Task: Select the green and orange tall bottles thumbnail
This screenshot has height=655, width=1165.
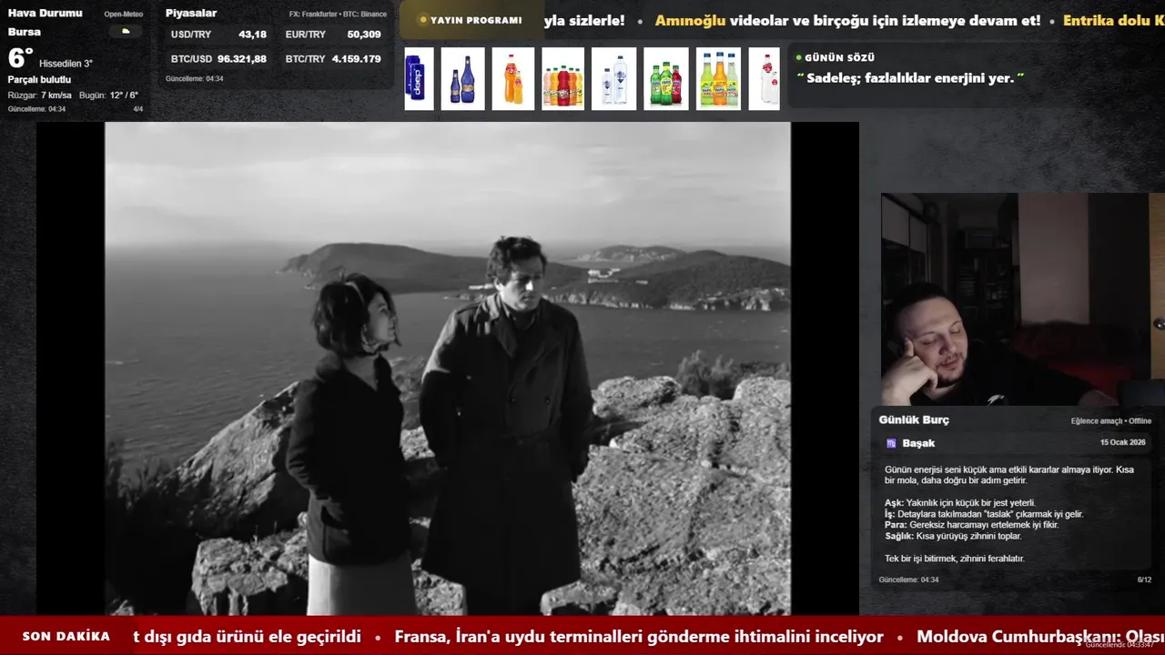Action: tap(718, 79)
